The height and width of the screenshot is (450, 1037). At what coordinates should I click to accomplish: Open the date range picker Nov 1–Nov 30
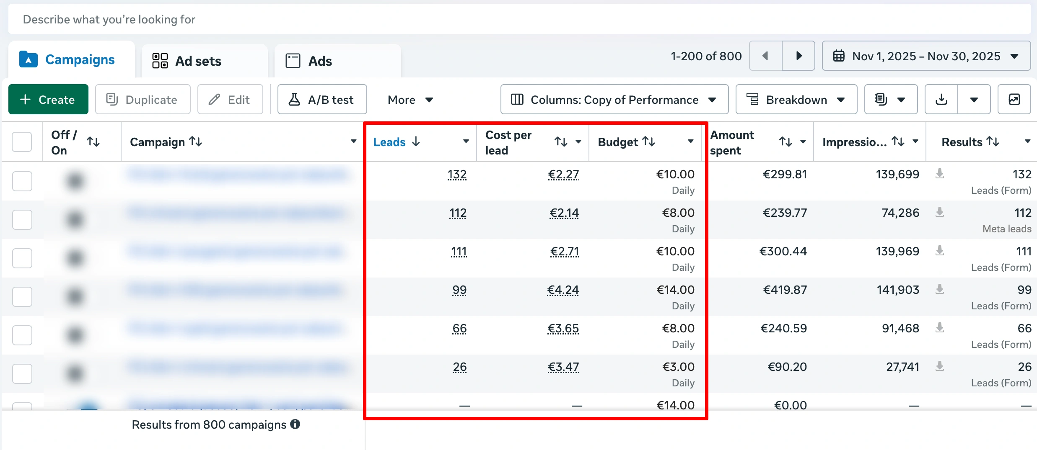coord(926,56)
